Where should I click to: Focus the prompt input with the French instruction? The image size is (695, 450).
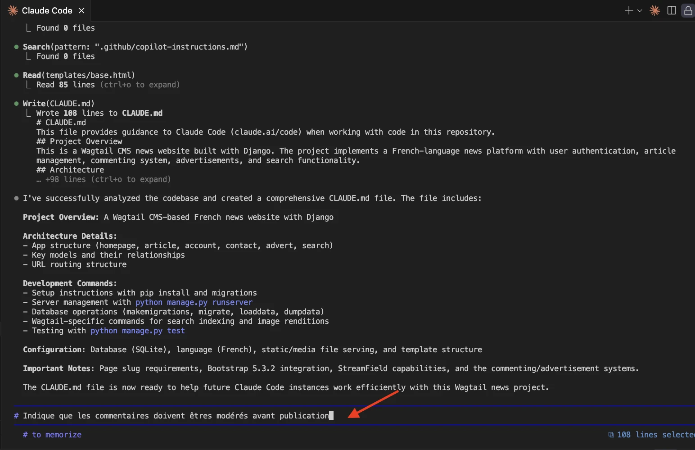pyautogui.click(x=176, y=416)
